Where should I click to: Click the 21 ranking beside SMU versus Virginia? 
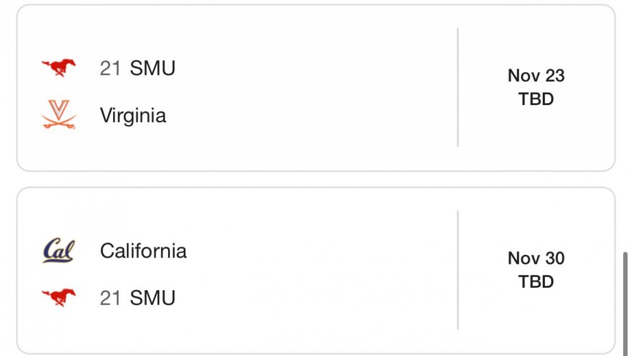coord(110,68)
